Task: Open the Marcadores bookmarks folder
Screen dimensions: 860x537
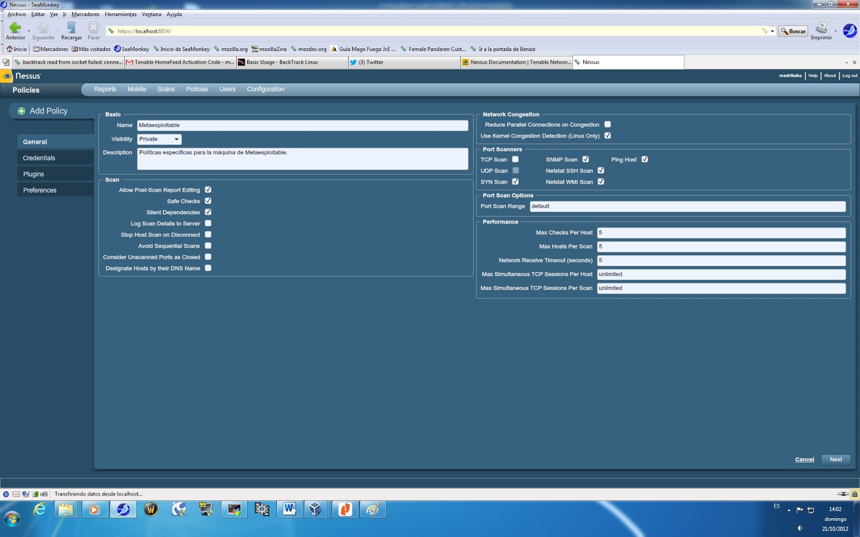Action: click(51, 49)
